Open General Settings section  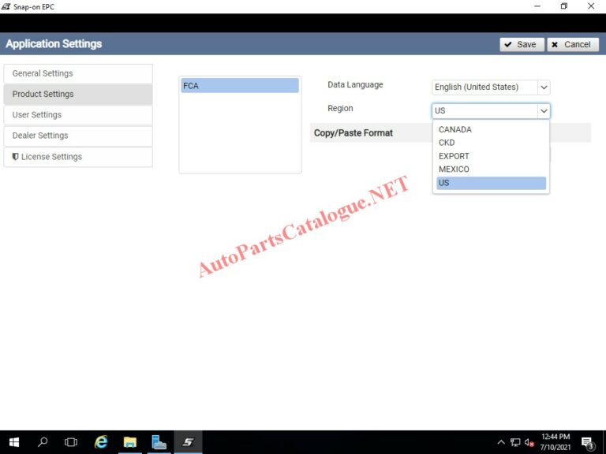coord(78,73)
